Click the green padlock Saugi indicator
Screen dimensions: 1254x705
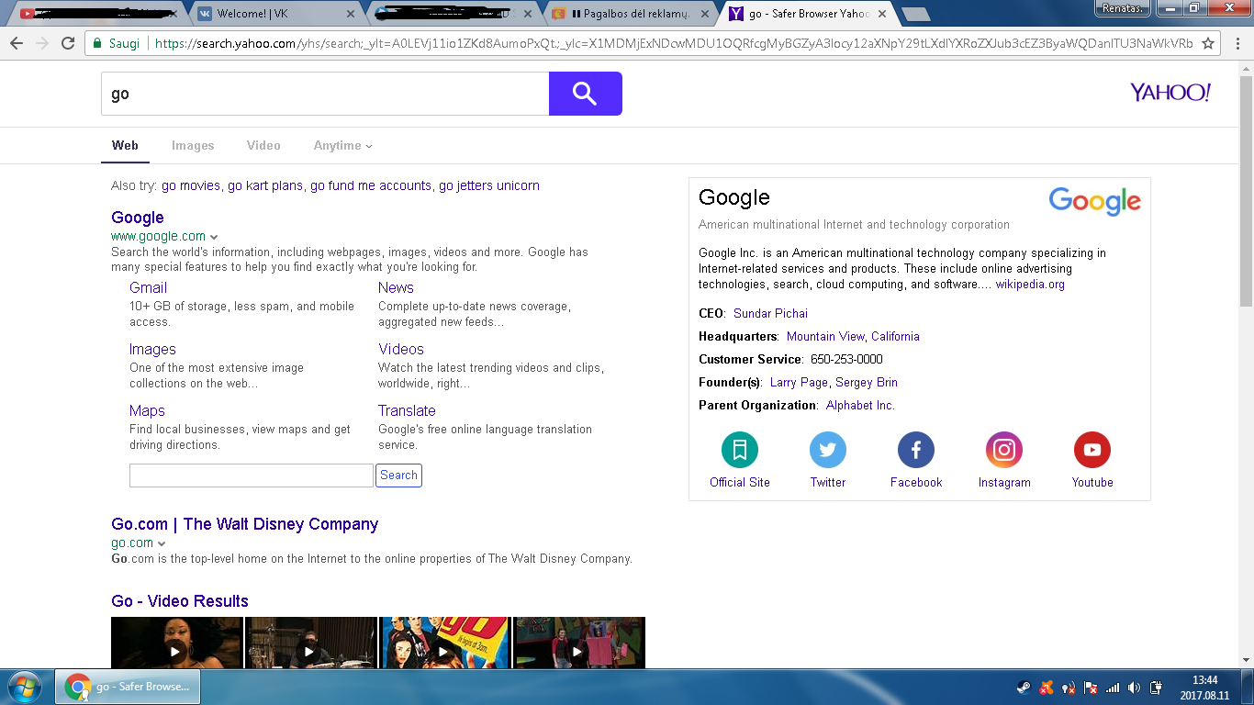(118, 43)
